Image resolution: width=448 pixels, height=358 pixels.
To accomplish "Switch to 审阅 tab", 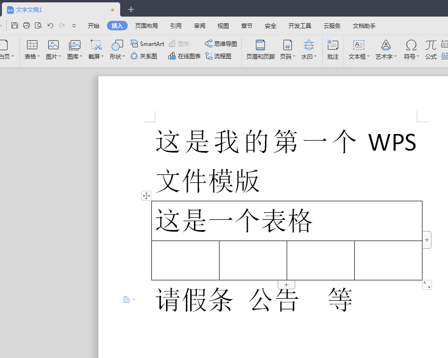I will [200, 26].
